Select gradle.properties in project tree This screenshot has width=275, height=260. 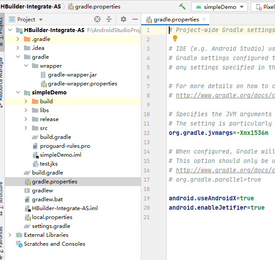click(x=73, y=182)
